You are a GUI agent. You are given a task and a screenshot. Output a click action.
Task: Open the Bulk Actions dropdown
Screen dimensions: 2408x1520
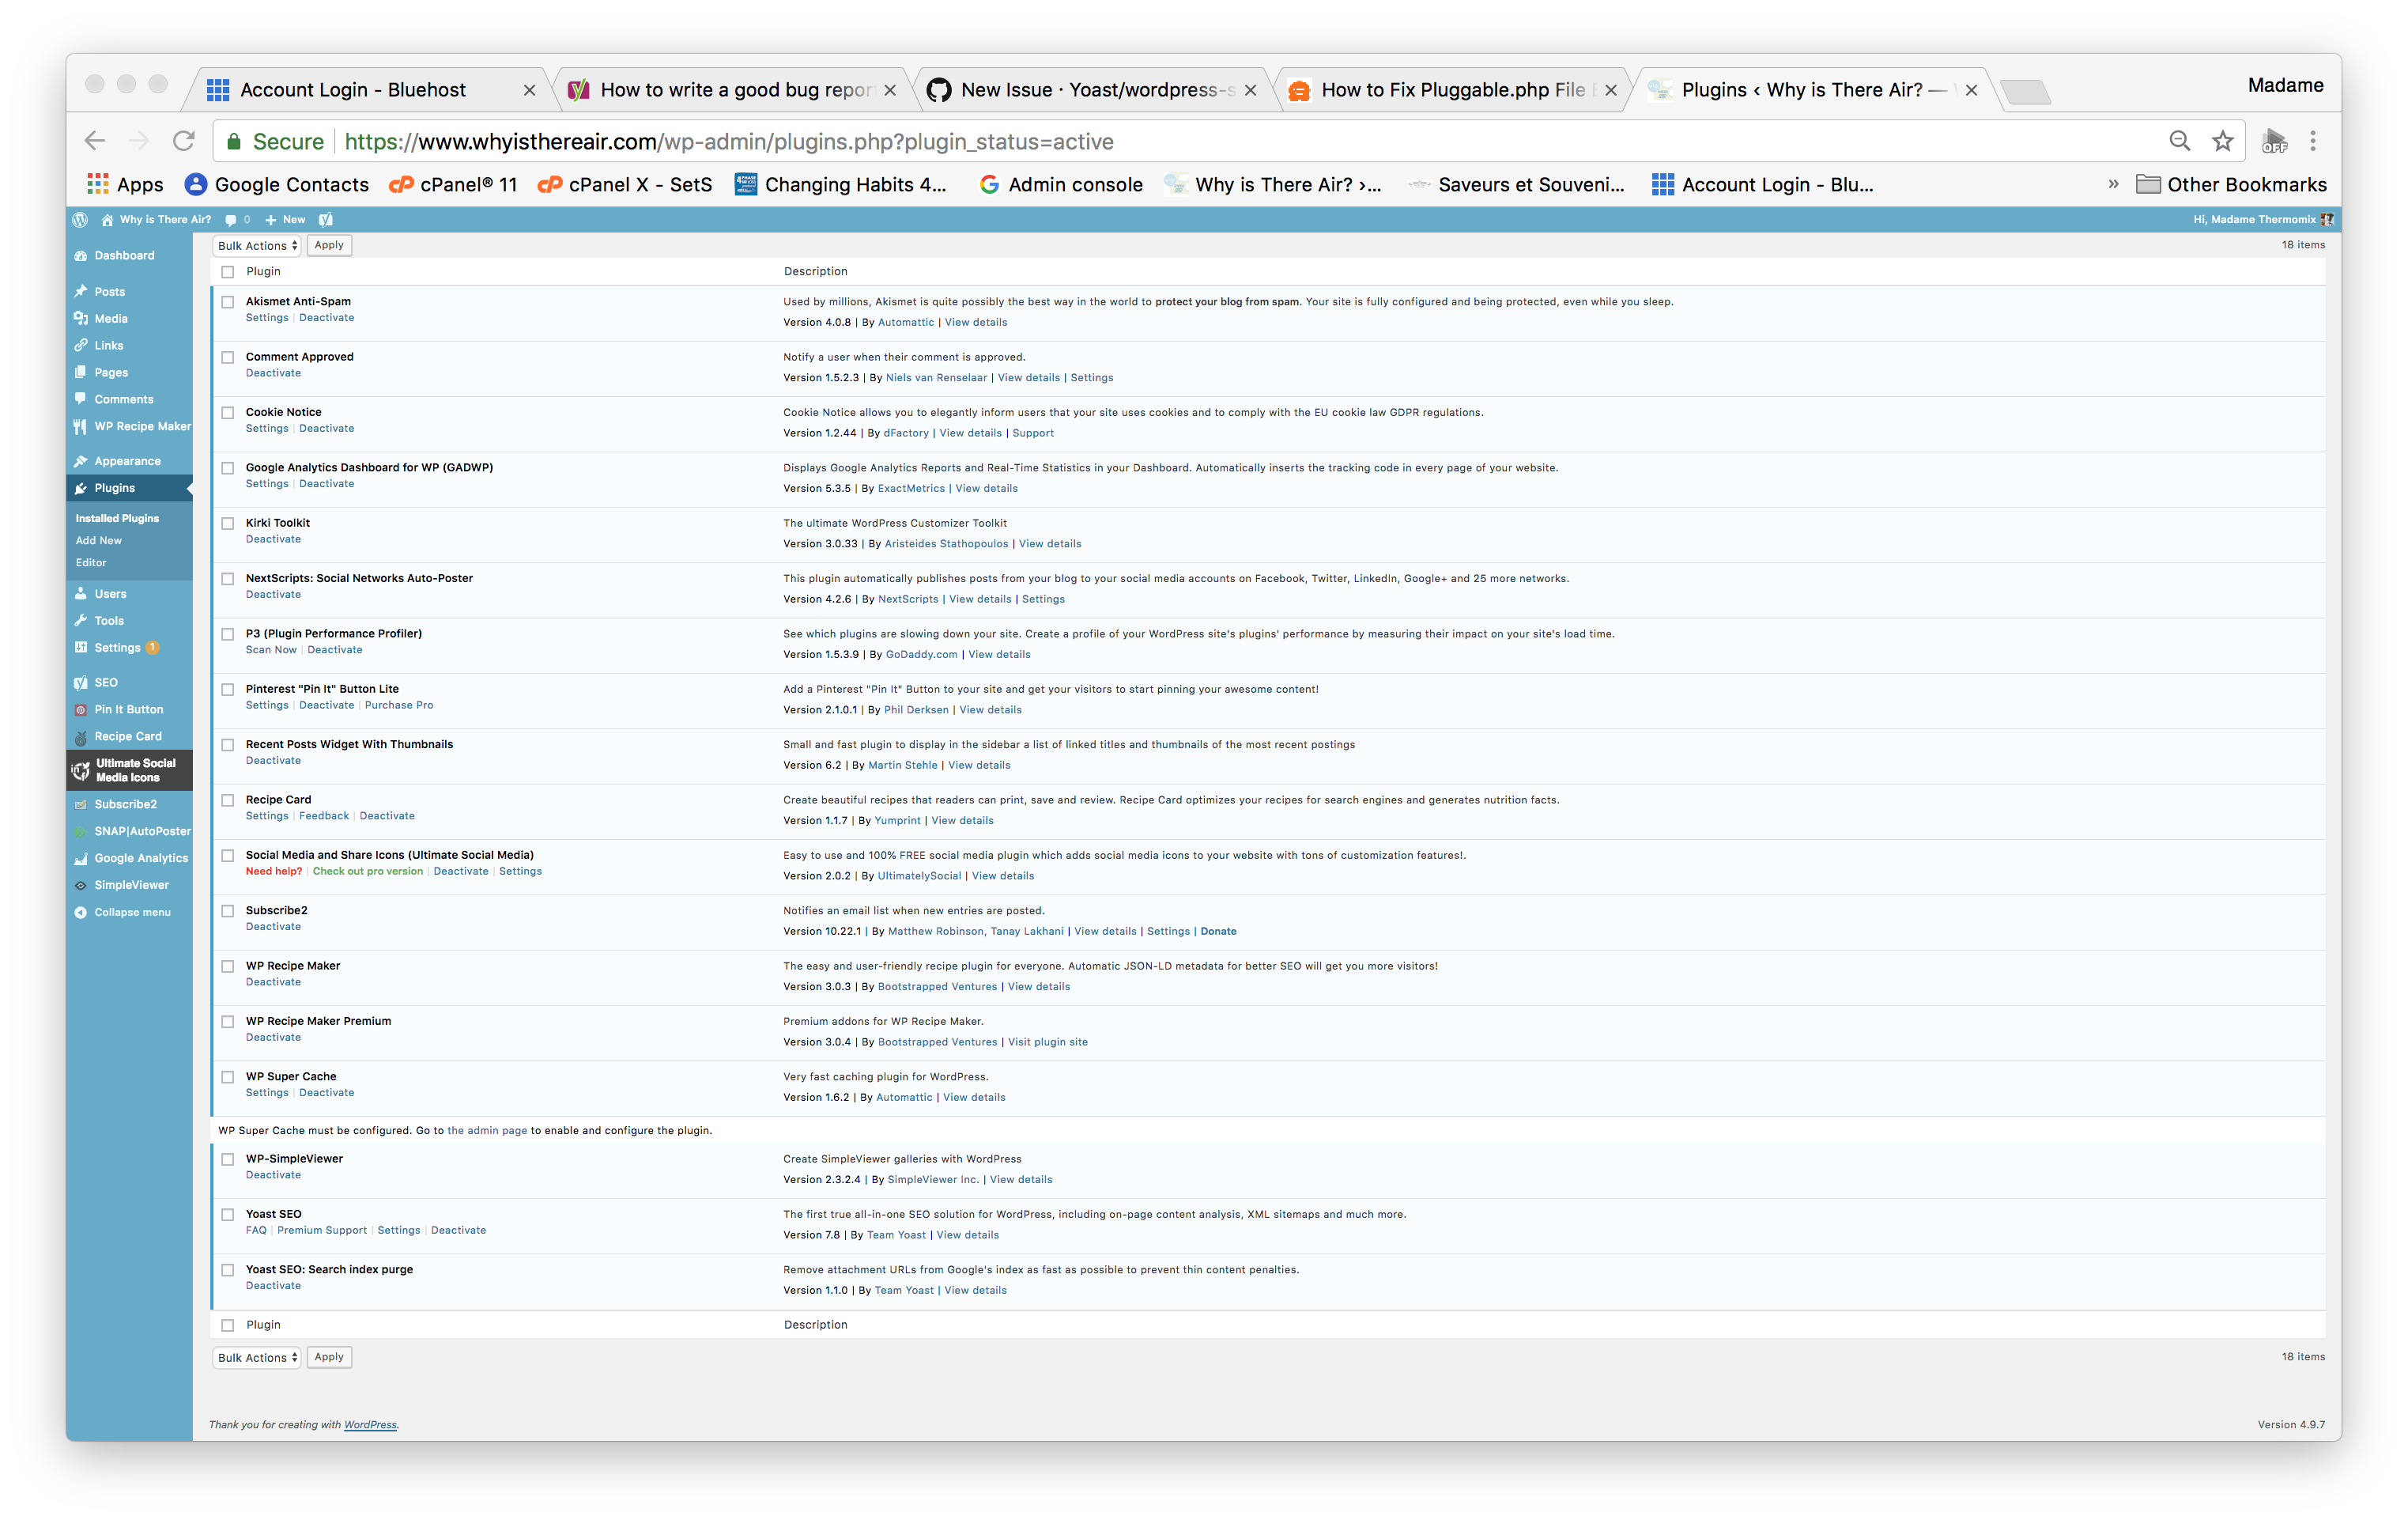[256, 245]
